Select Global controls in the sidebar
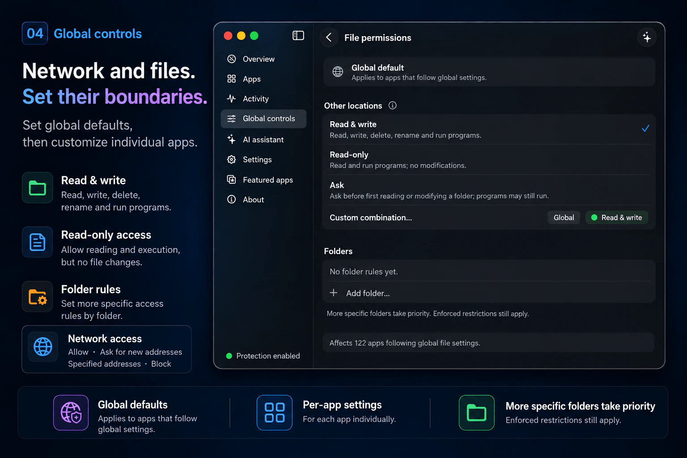This screenshot has width=687, height=458. point(263,119)
